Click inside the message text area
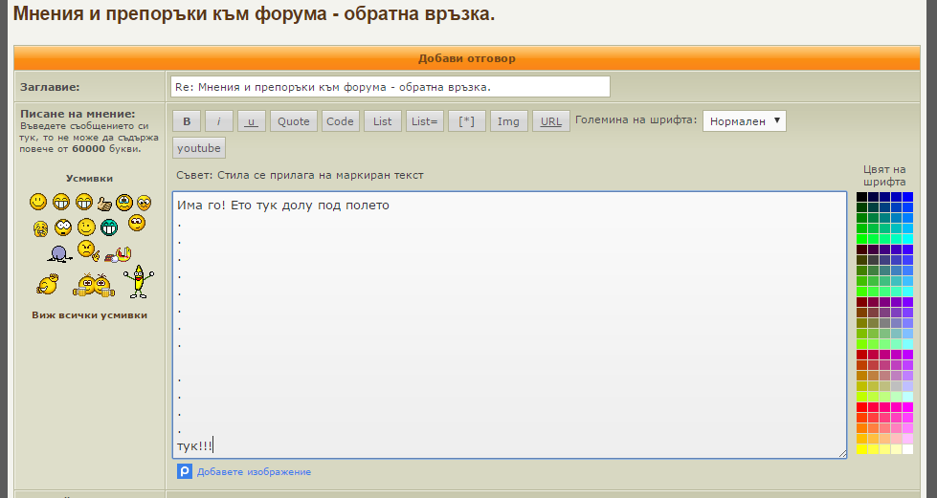The height and width of the screenshot is (498, 937). (x=510, y=325)
